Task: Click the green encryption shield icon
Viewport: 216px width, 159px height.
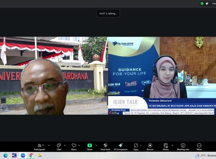Action: click(202, 4)
